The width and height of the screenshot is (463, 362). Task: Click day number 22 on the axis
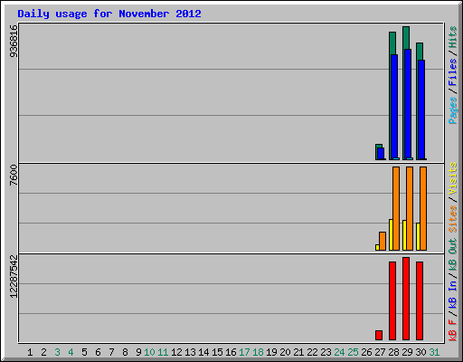coord(312,352)
